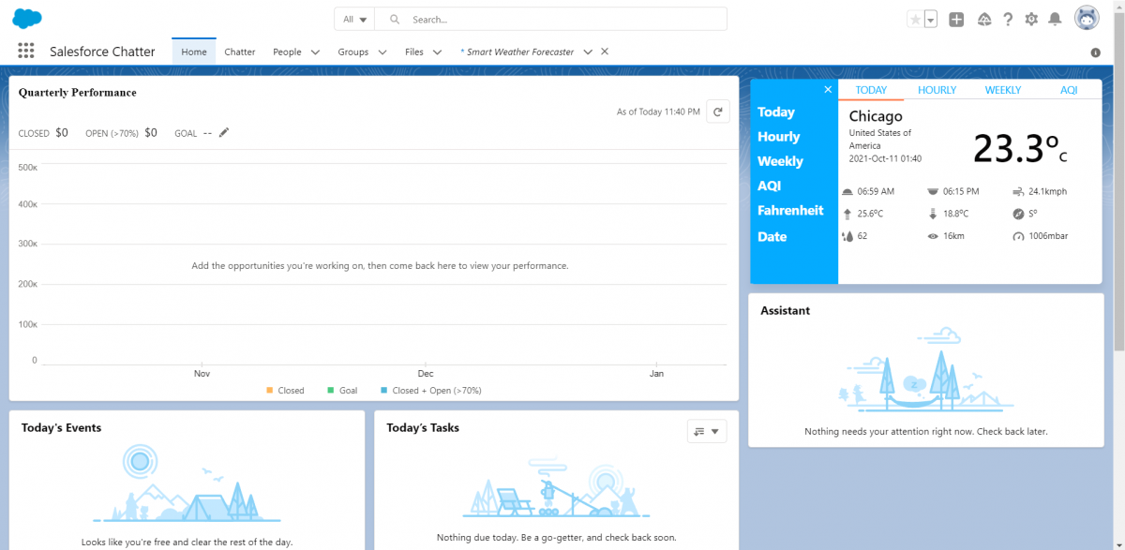The image size is (1125, 550).
Task: Click the 23.3°C temperature reading
Action: (1019, 149)
